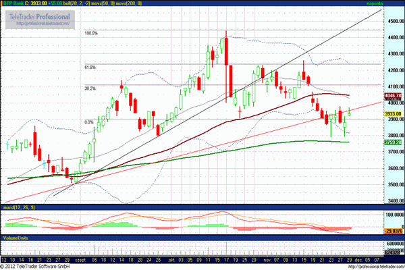
Task: Click the 3759.28 green price tag
Action: (x=393, y=143)
